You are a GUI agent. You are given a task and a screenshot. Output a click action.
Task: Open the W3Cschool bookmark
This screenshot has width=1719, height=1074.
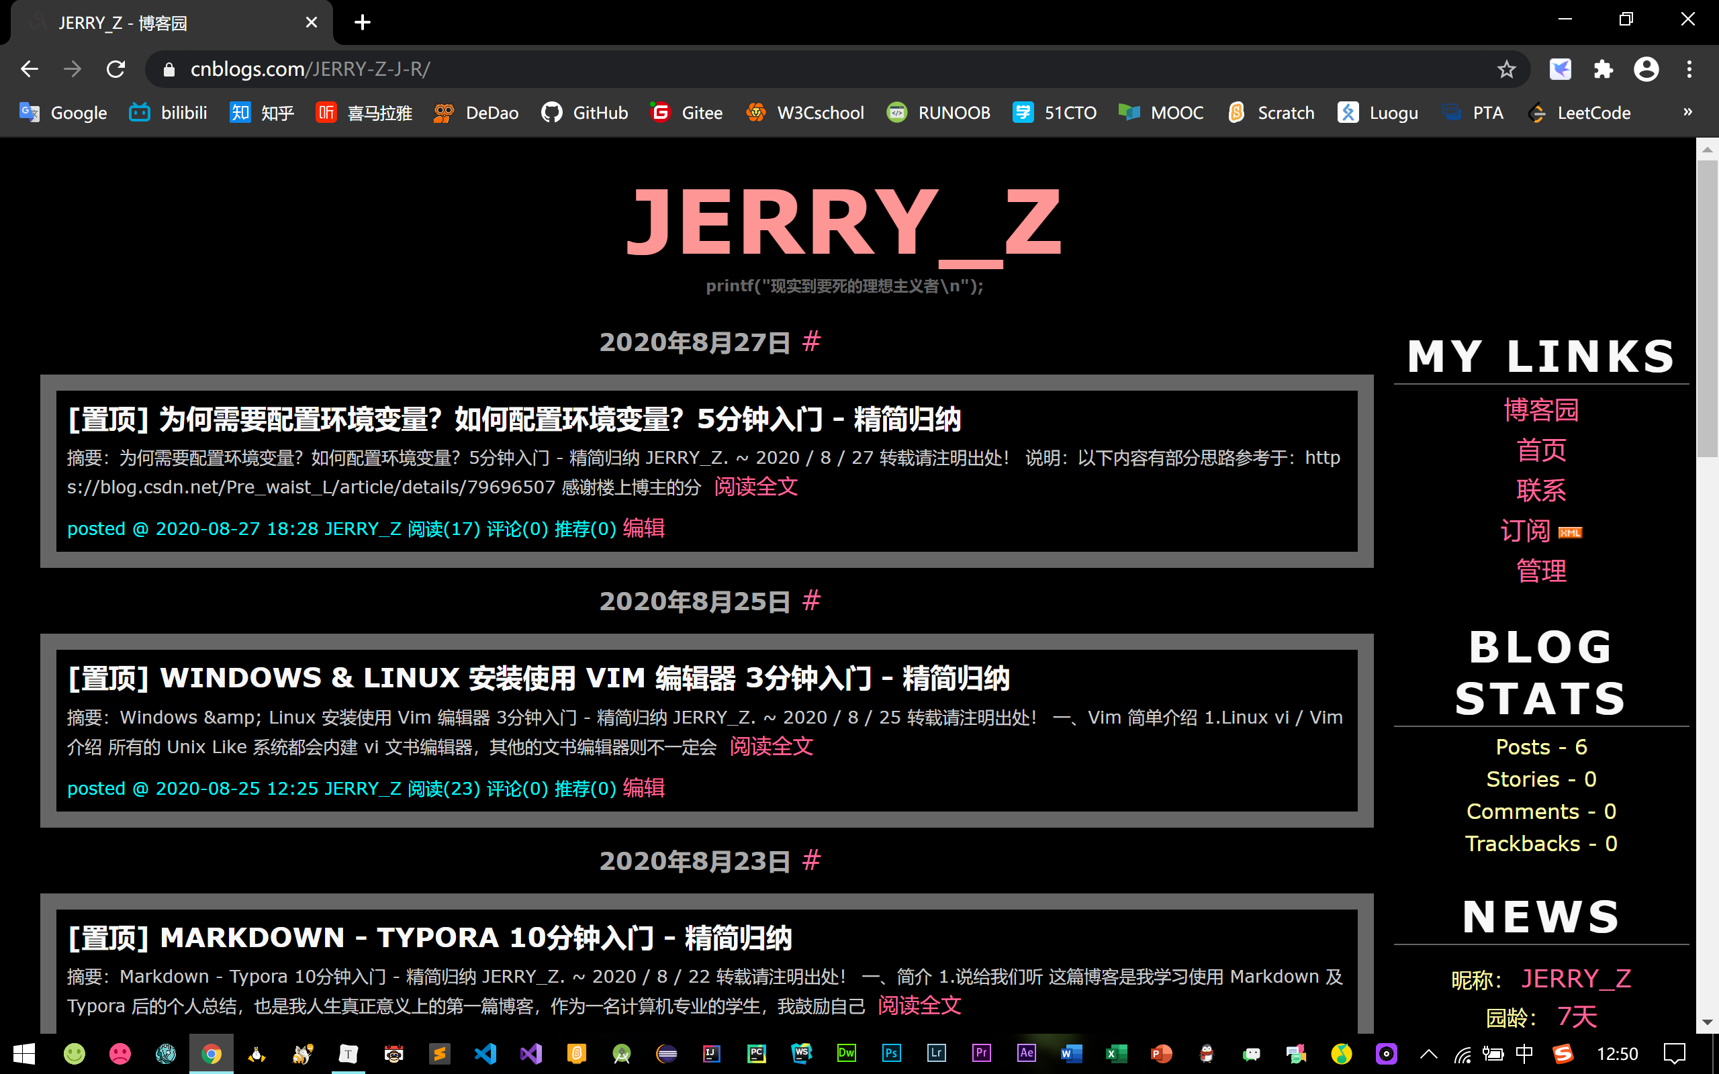coord(805,112)
